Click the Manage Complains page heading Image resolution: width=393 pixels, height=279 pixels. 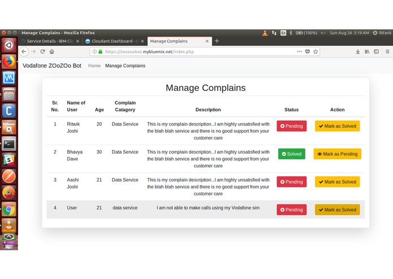(x=205, y=88)
